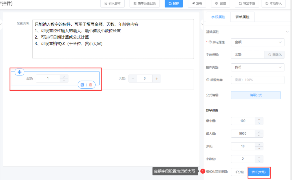This screenshot has height=181, width=294.
Task: Click the 保存 button
Action: click(174, 4)
